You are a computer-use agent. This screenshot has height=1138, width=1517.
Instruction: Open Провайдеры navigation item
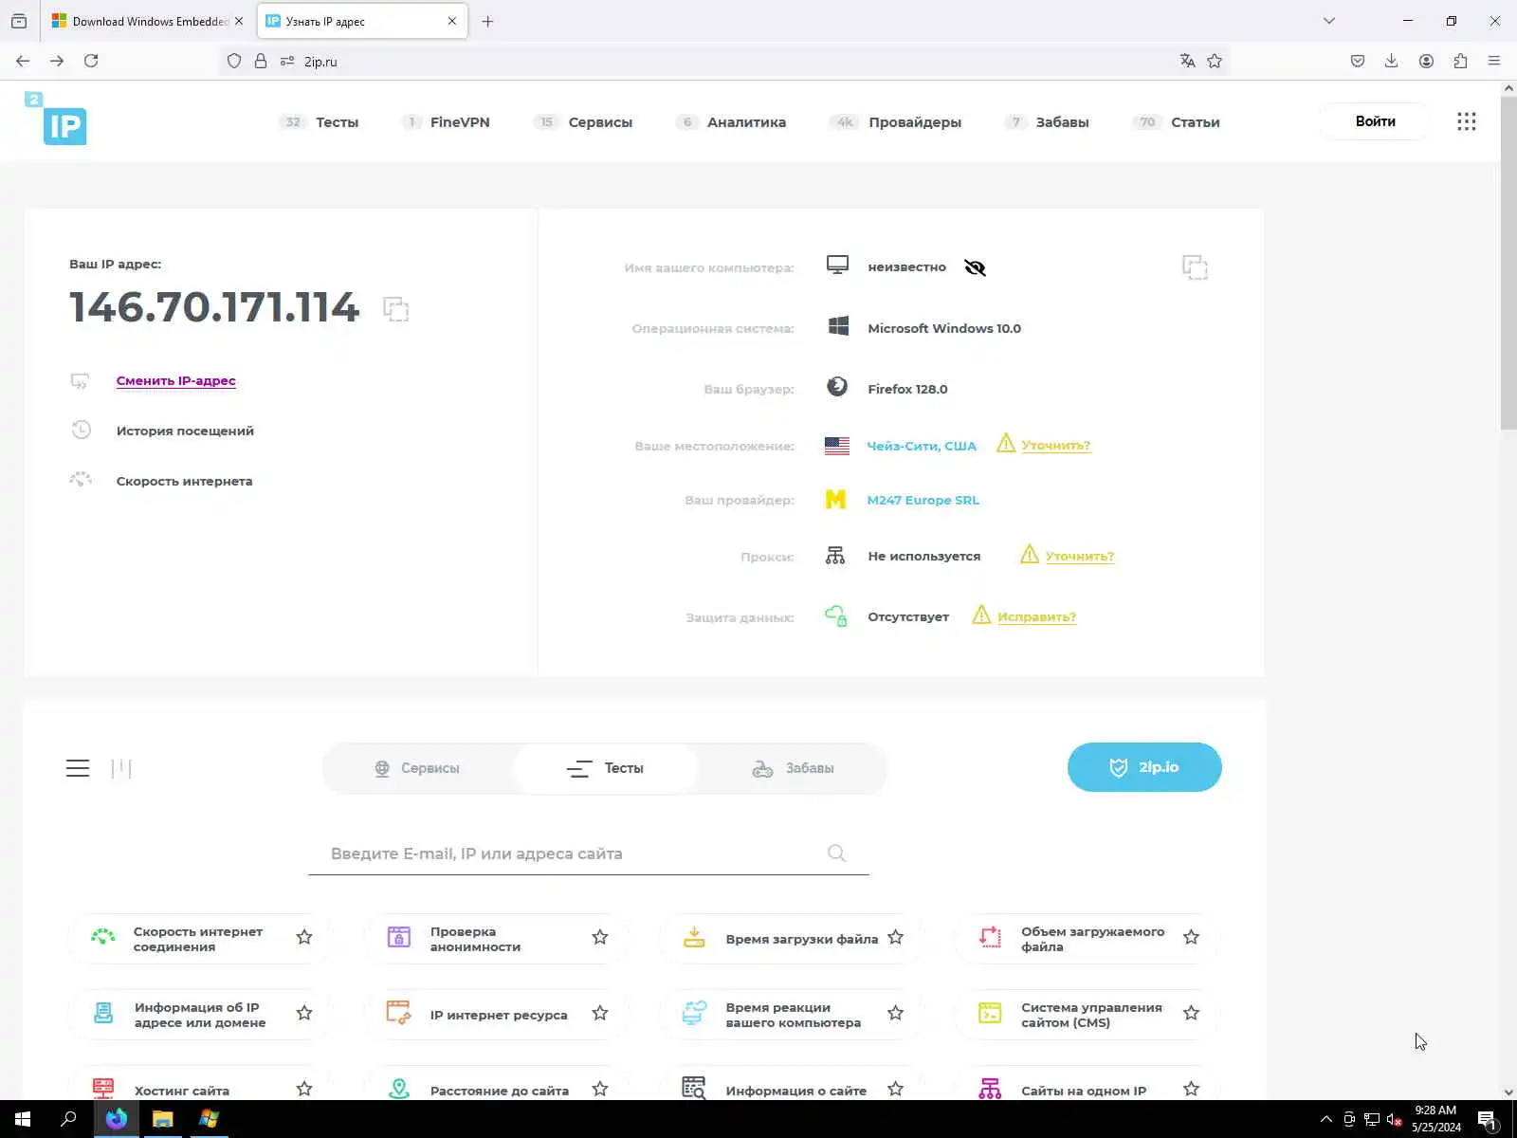(915, 122)
